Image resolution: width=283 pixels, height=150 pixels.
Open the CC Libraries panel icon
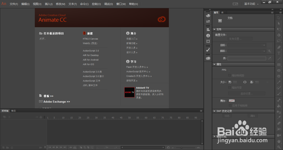click(208, 58)
